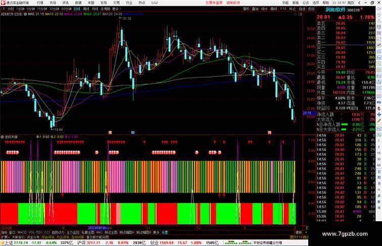Select the 1分钟 period tab

pos(20,9)
